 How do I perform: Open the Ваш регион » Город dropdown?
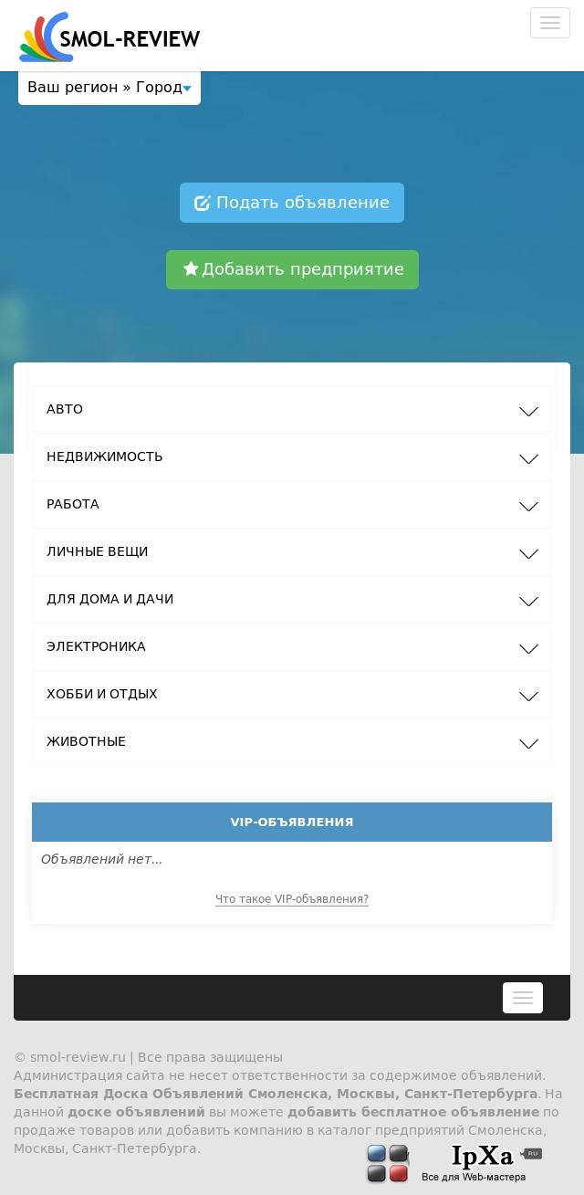point(109,88)
